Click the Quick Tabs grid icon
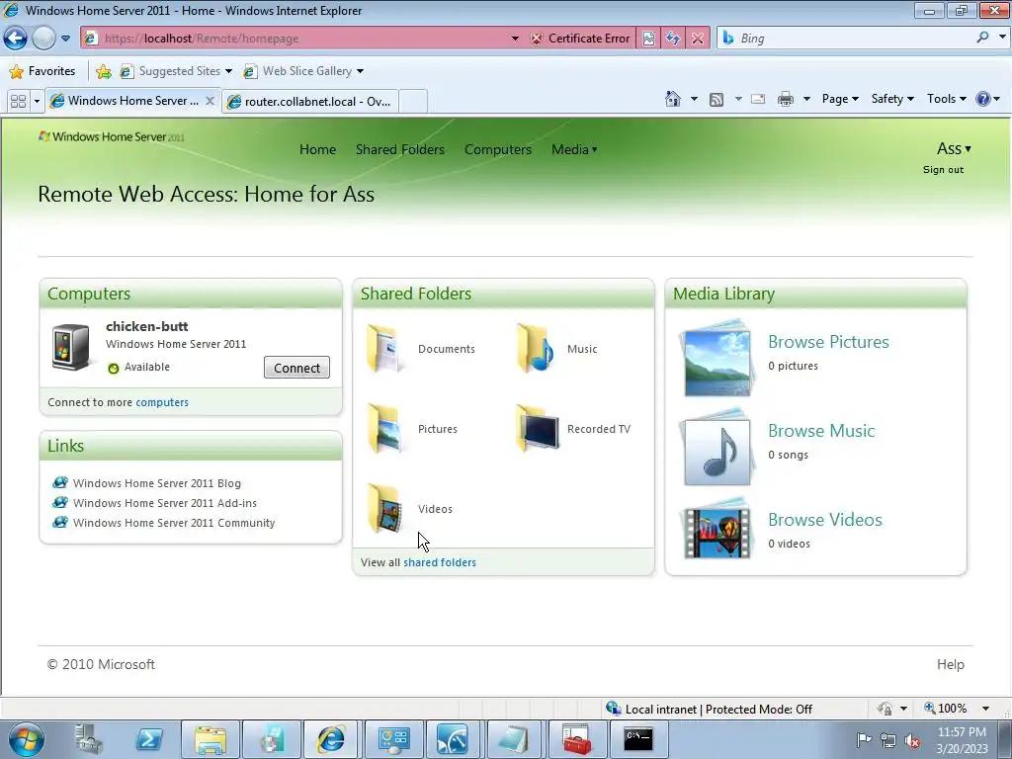The image size is (1012, 759). click(x=18, y=101)
